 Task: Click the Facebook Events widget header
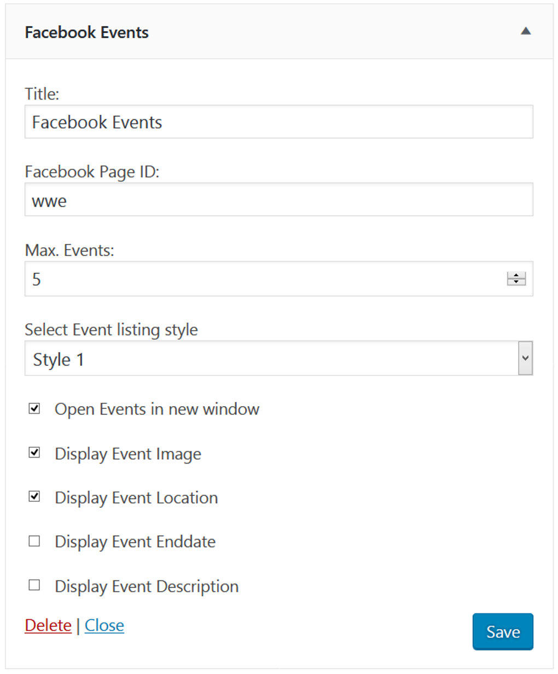86,32
